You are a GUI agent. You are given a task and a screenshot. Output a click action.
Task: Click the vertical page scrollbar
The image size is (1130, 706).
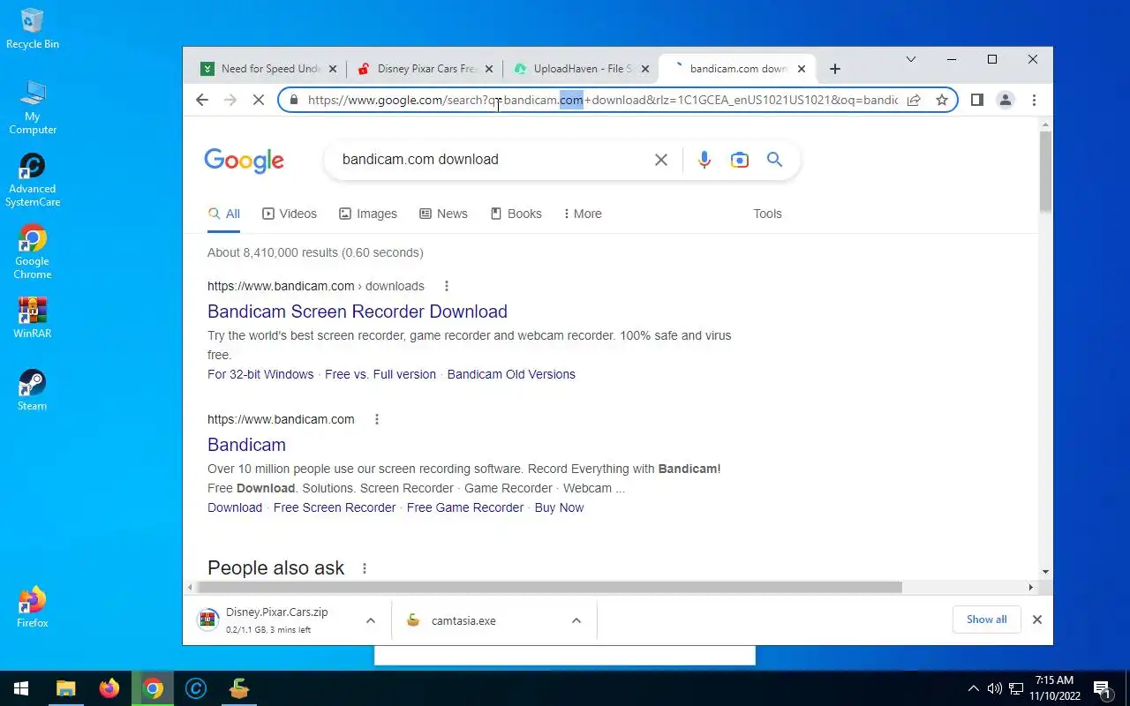[1045, 171]
